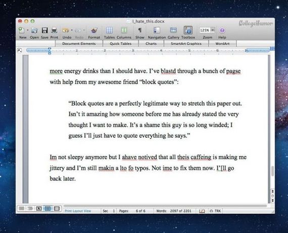Toggle TRK track changes
The height and width of the screenshot is (233, 288).
(216, 211)
